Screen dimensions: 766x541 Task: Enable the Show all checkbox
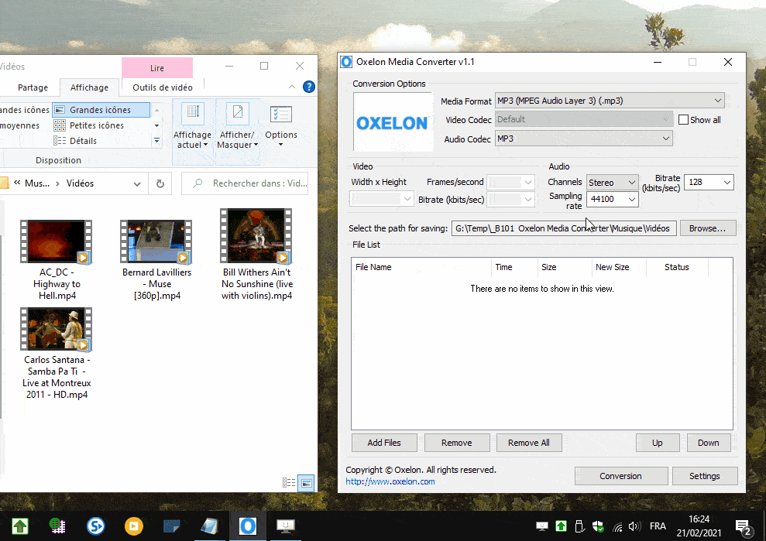click(x=683, y=120)
